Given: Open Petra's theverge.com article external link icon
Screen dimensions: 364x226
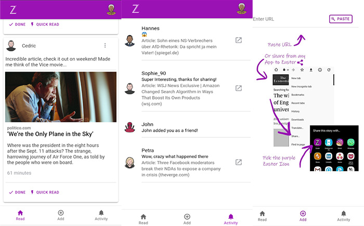Looking at the screenshot, I should pos(239,162).
